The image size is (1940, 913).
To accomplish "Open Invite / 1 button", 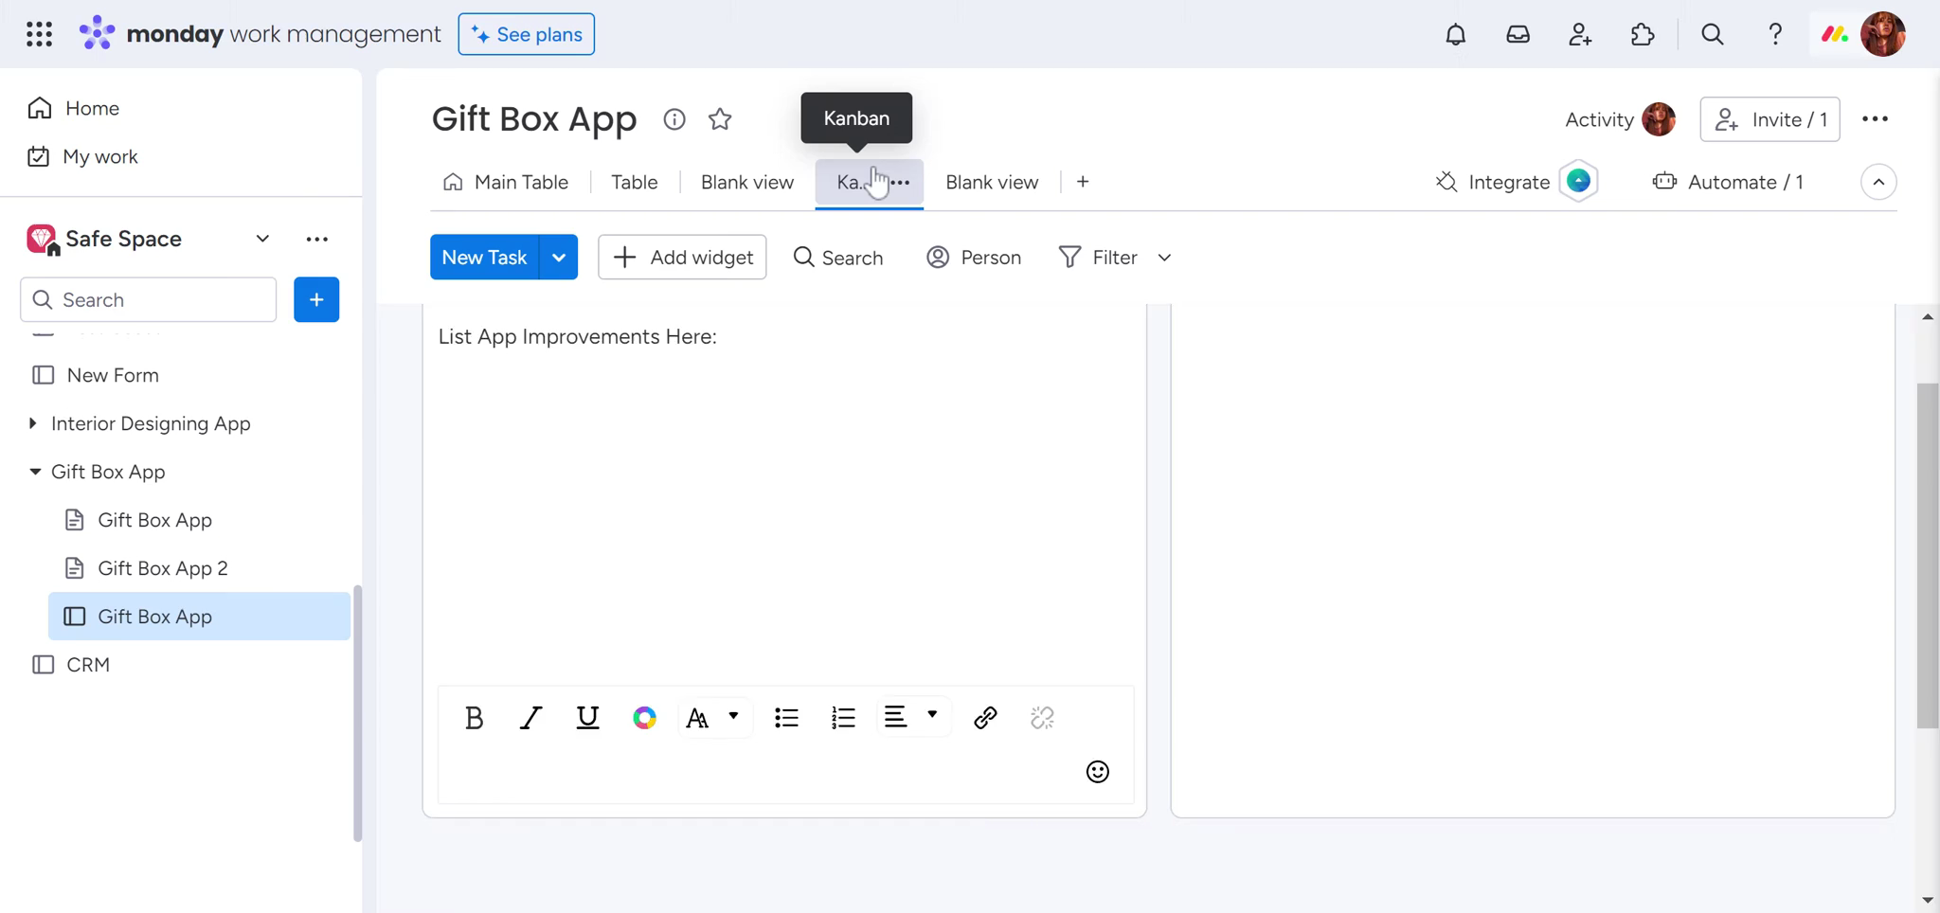I will coord(1769,119).
